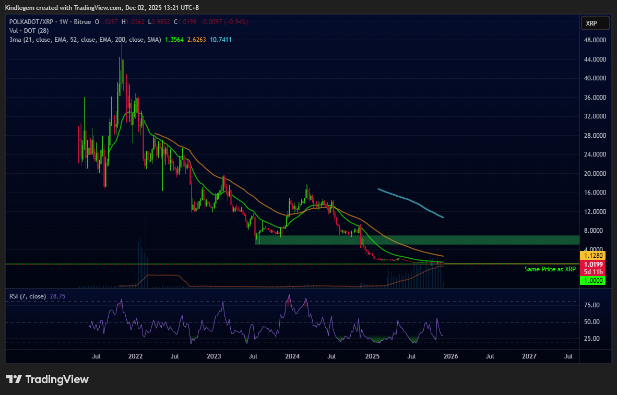Click the Vol · DOT (28) indicator label
The image size is (617, 395).
pyautogui.click(x=29, y=31)
